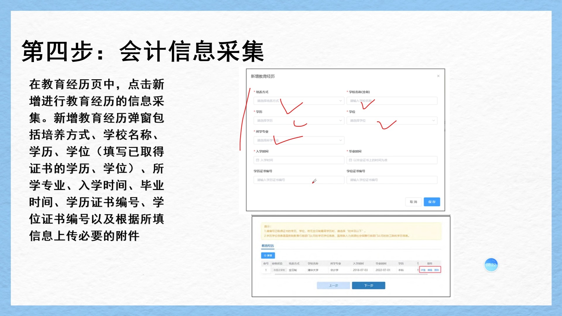This screenshot has height=316, width=562.
Task: Expand the 学历 dropdown
Action: coord(299,121)
